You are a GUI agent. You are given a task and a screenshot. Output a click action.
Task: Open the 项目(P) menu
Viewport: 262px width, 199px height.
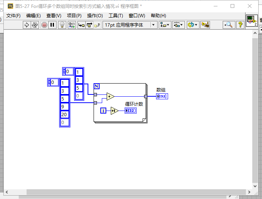[x=74, y=16]
